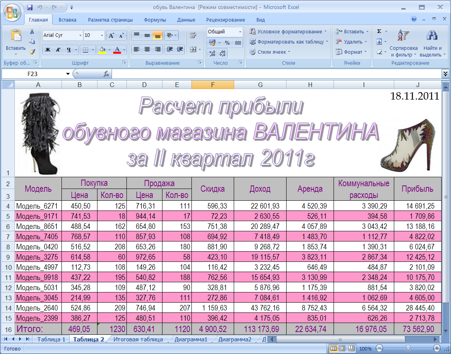This screenshot has height=354, width=451.
Task: Click the formula bar input field
Action: (276, 74)
